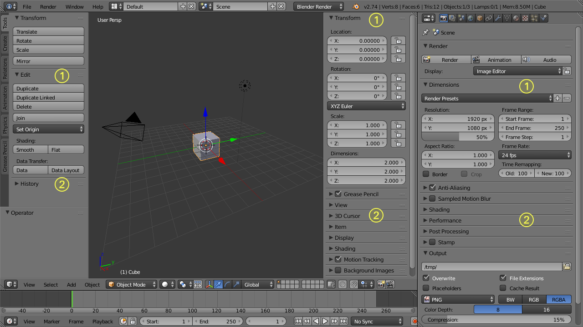Click the Duplicate button in Edit panel
Image resolution: width=583 pixels, height=327 pixels.
click(x=48, y=88)
